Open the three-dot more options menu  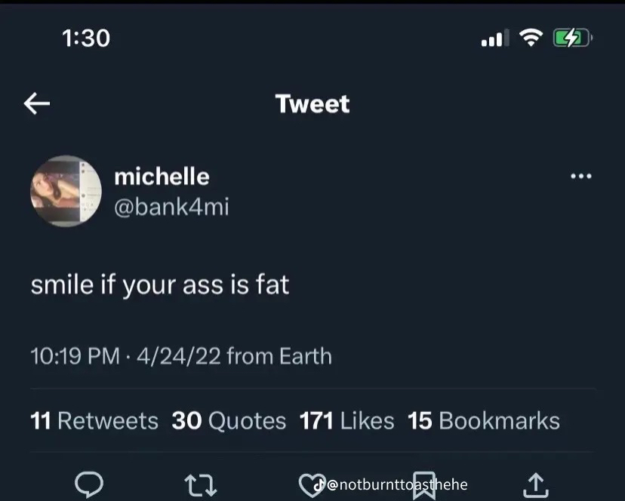point(581,177)
